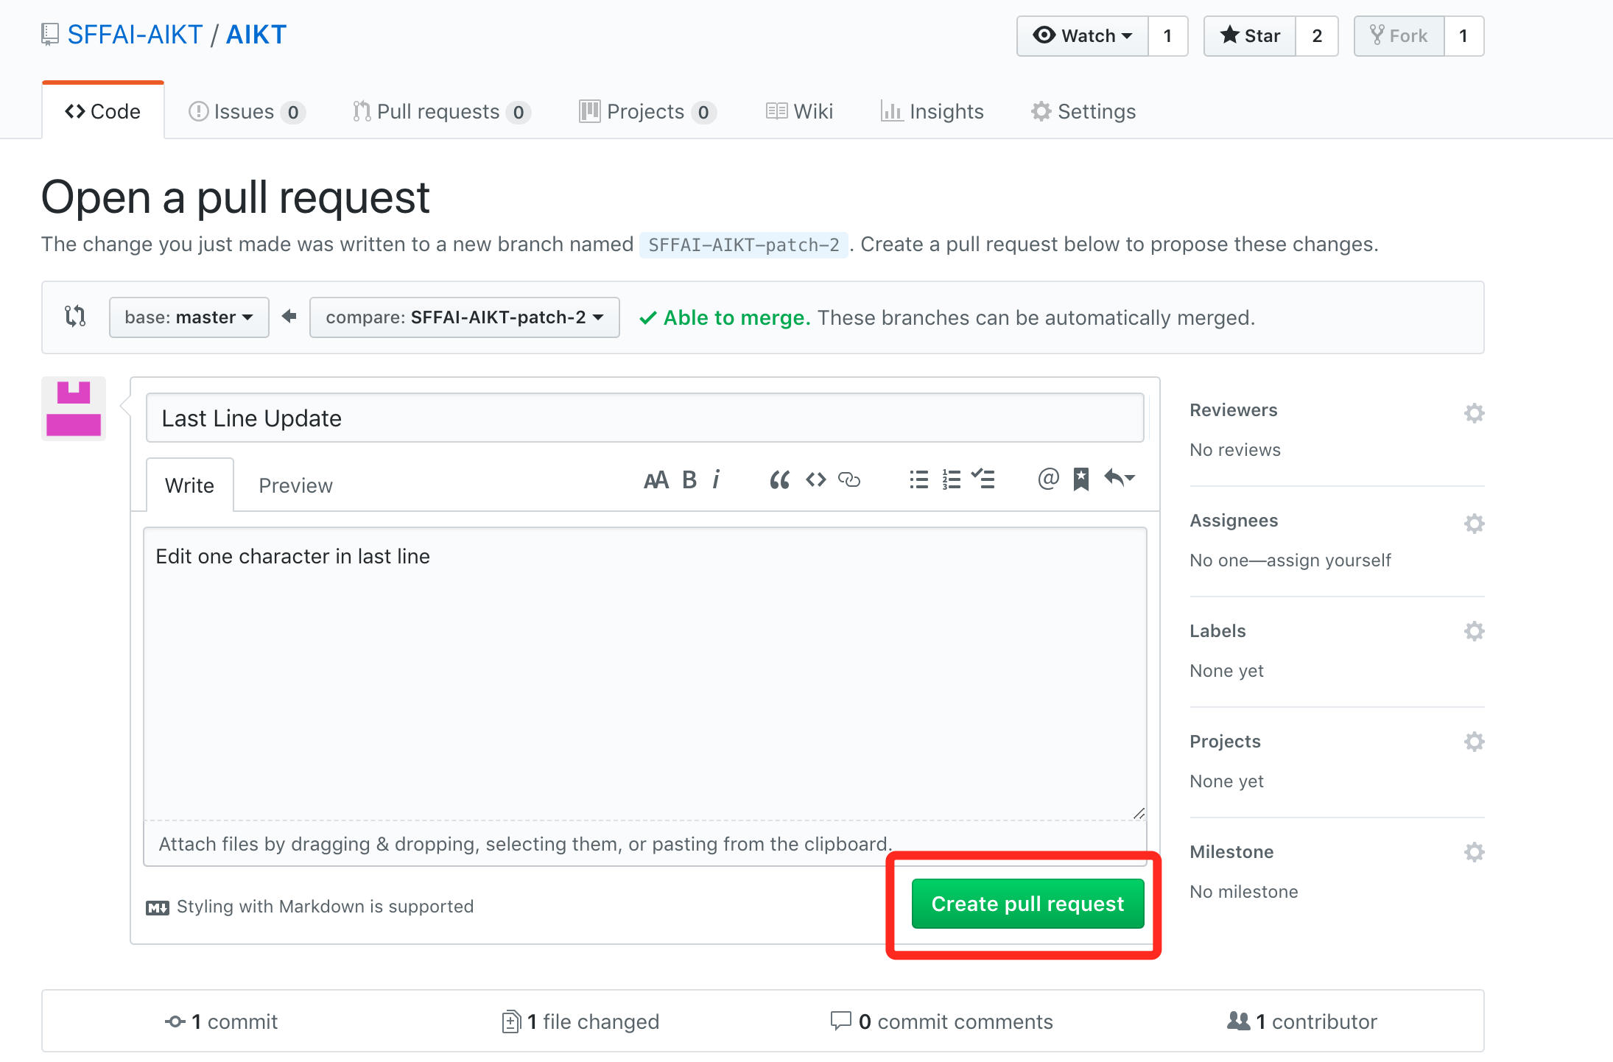This screenshot has width=1613, height=1062.
Task: Click Create pull request button
Action: (x=1027, y=904)
